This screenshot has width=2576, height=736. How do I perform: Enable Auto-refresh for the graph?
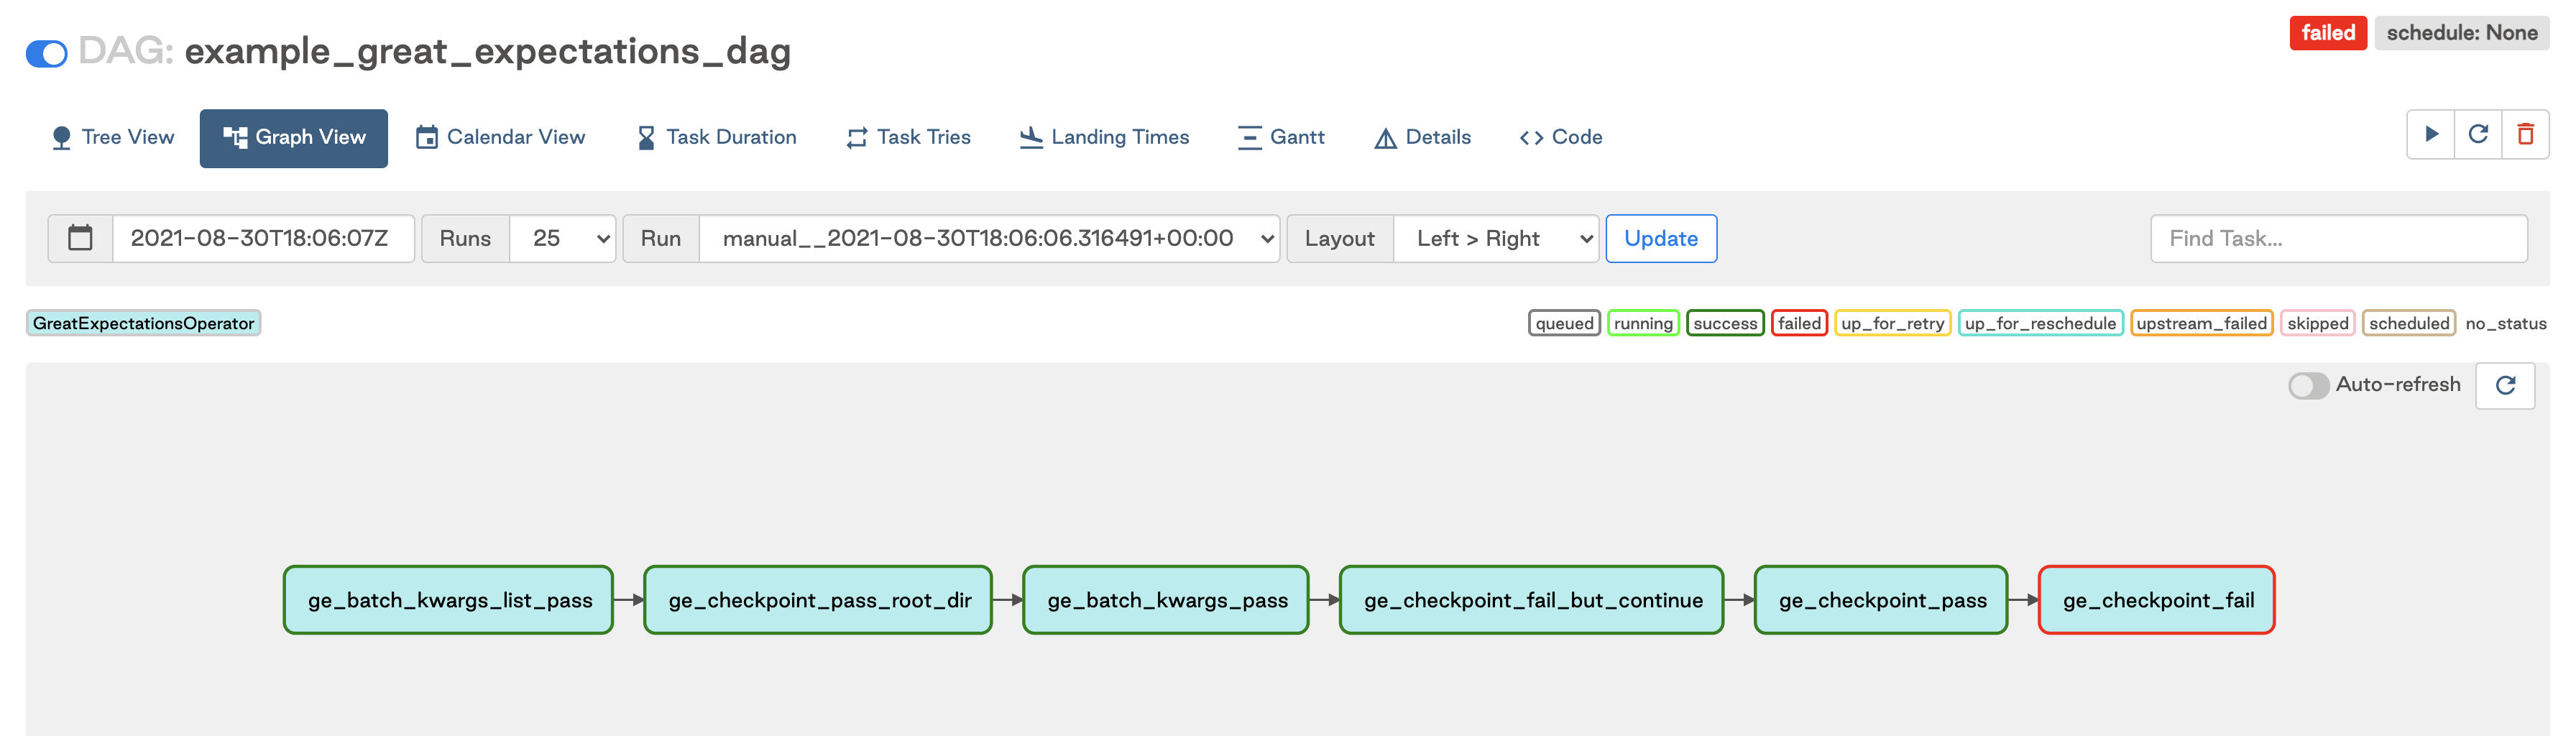2309,384
